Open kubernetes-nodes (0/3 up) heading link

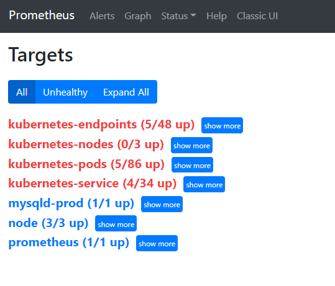[86, 145]
